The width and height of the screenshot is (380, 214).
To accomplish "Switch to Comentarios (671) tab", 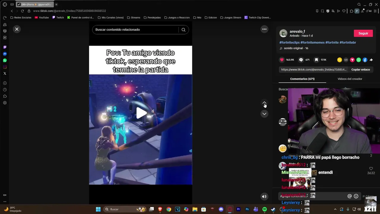I will point(302,79).
